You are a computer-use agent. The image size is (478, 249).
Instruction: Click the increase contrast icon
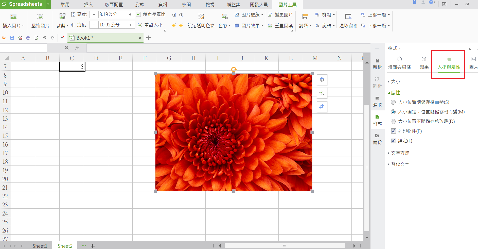pyautogui.click(x=174, y=15)
